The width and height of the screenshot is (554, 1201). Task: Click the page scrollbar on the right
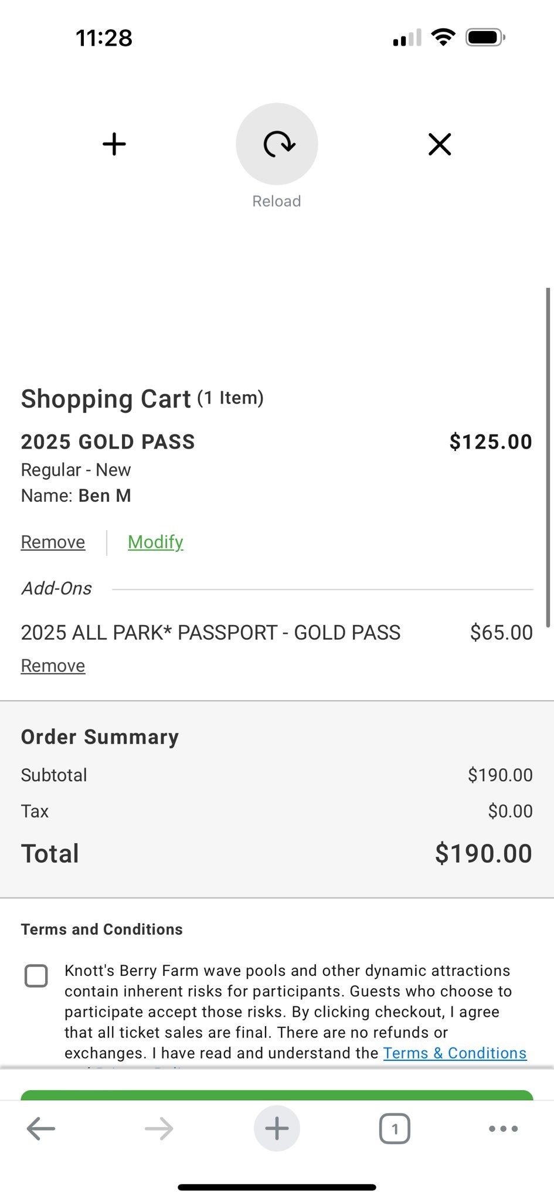pyautogui.click(x=549, y=457)
